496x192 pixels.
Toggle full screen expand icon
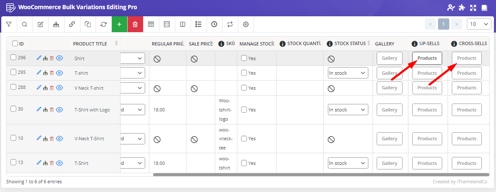pos(473,8)
